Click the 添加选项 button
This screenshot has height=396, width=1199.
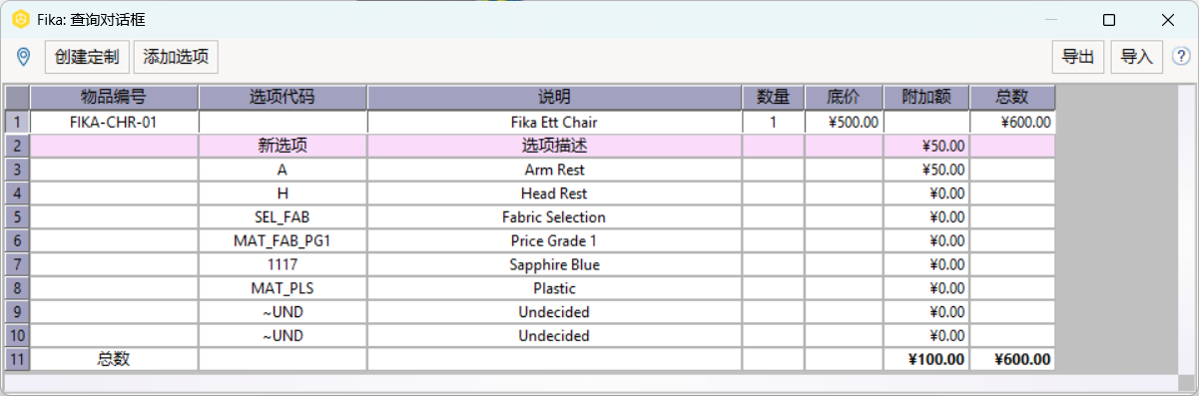coord(176,57)
